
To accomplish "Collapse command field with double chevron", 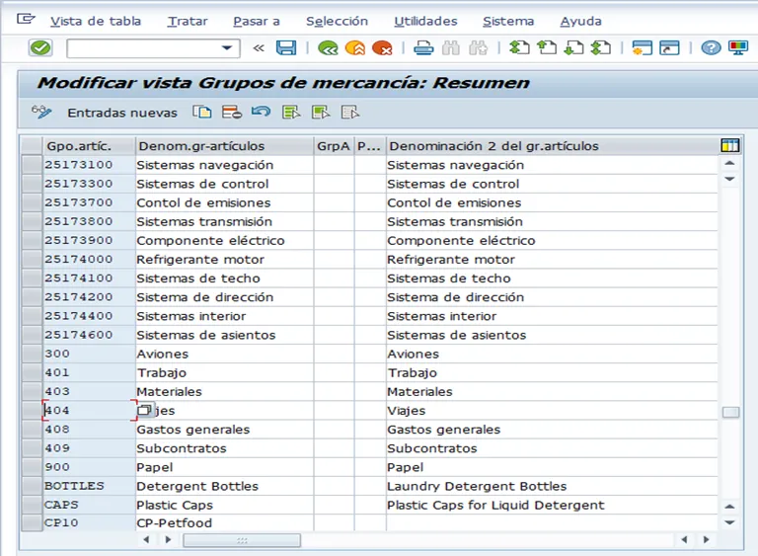I will (x=259, y=47).
